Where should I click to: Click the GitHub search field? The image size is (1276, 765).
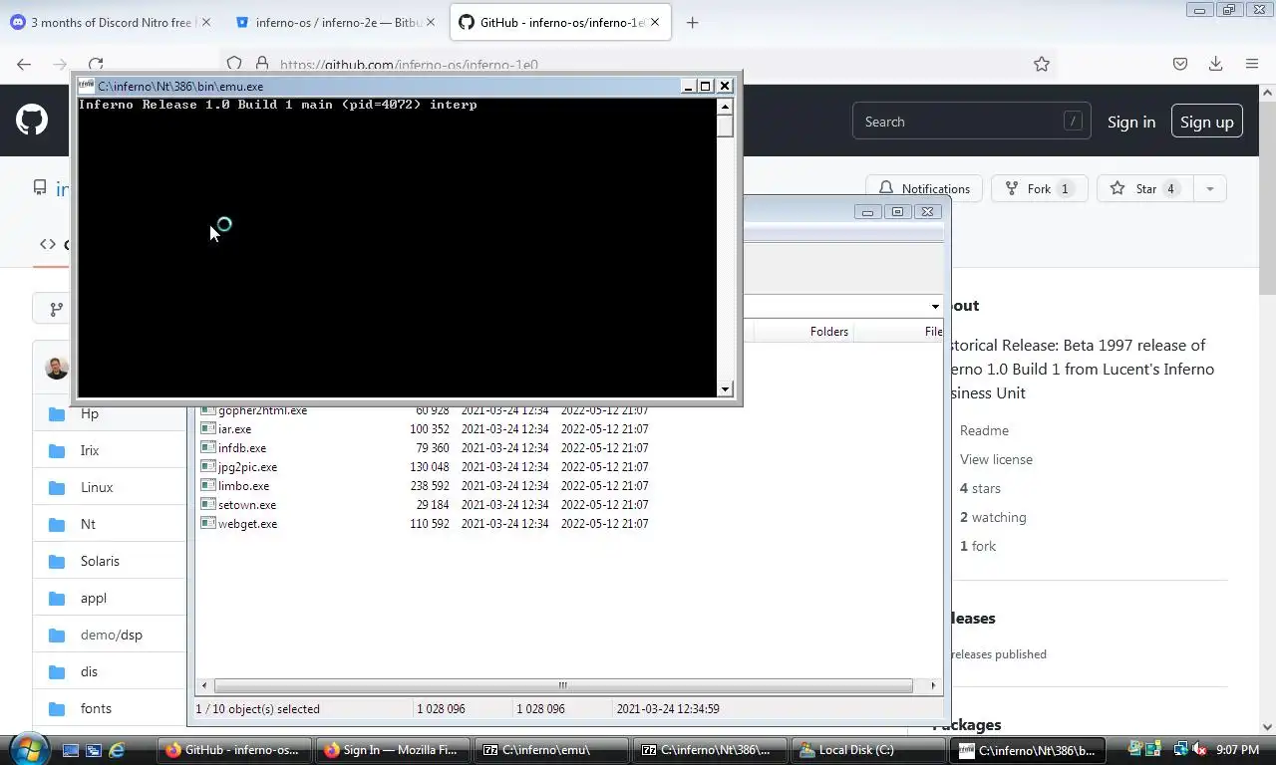point(972,122)
